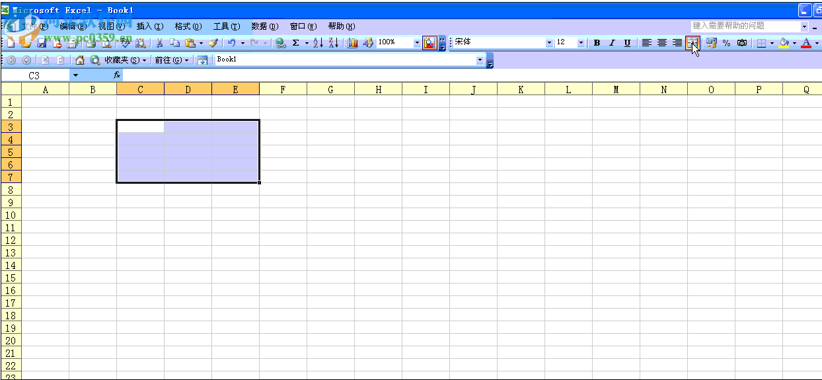Select column K header
The height and width of the screenshot is (380, 822).
(521, 89)
